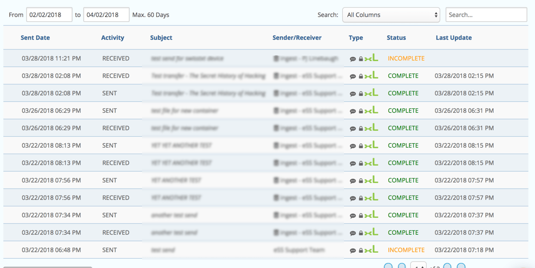Click the From date field 02/02/2018
Viewport: 535px width, 268px height.
point(49,15)
